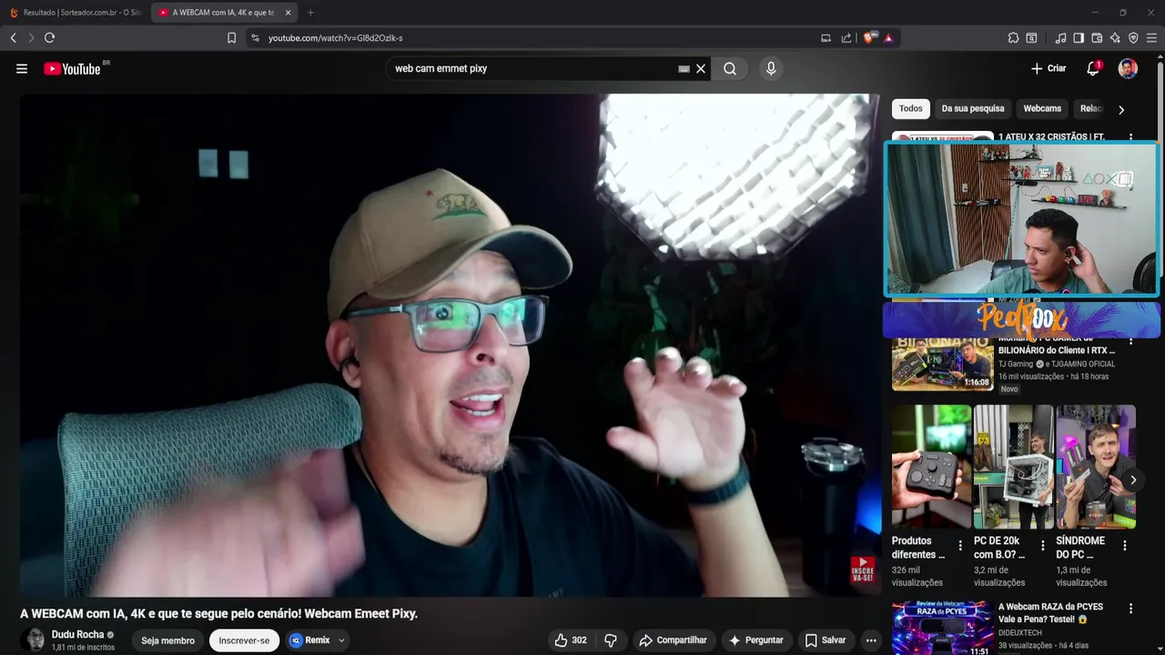This screenshot has height=655, width=1165.
Task: Open more actions three-dot menu below video
Action: click(871, 640)
